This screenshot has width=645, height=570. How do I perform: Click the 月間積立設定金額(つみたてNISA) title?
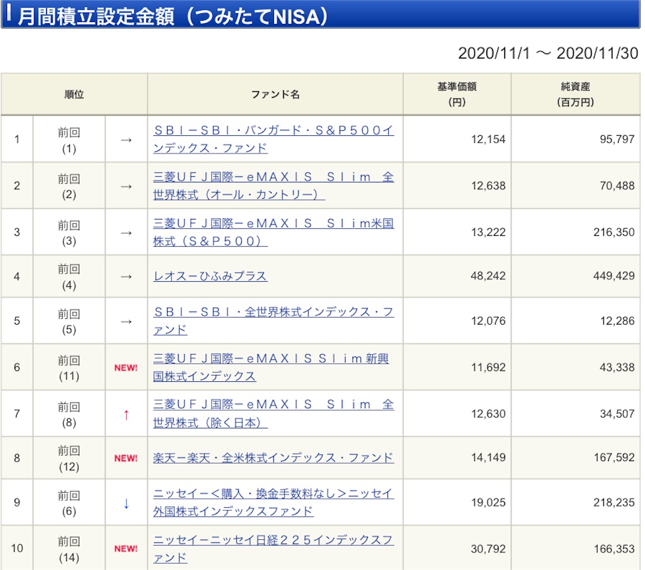[173, 17]
